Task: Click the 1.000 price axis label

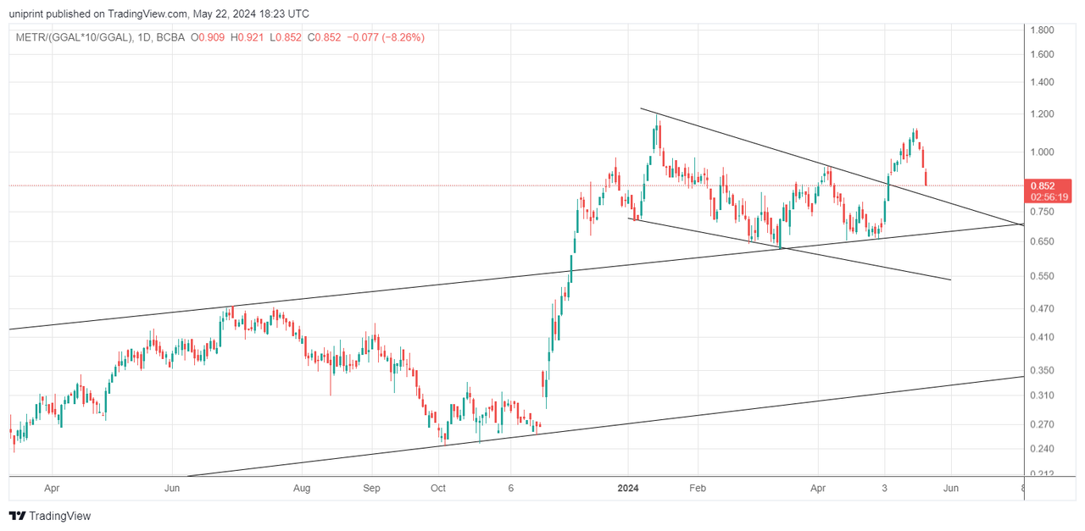Action: (1043, 152)
